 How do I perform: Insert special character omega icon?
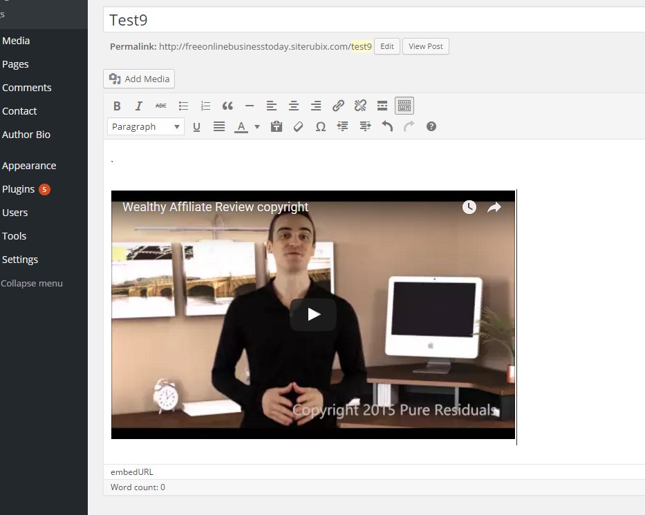(x=321, y=126)
